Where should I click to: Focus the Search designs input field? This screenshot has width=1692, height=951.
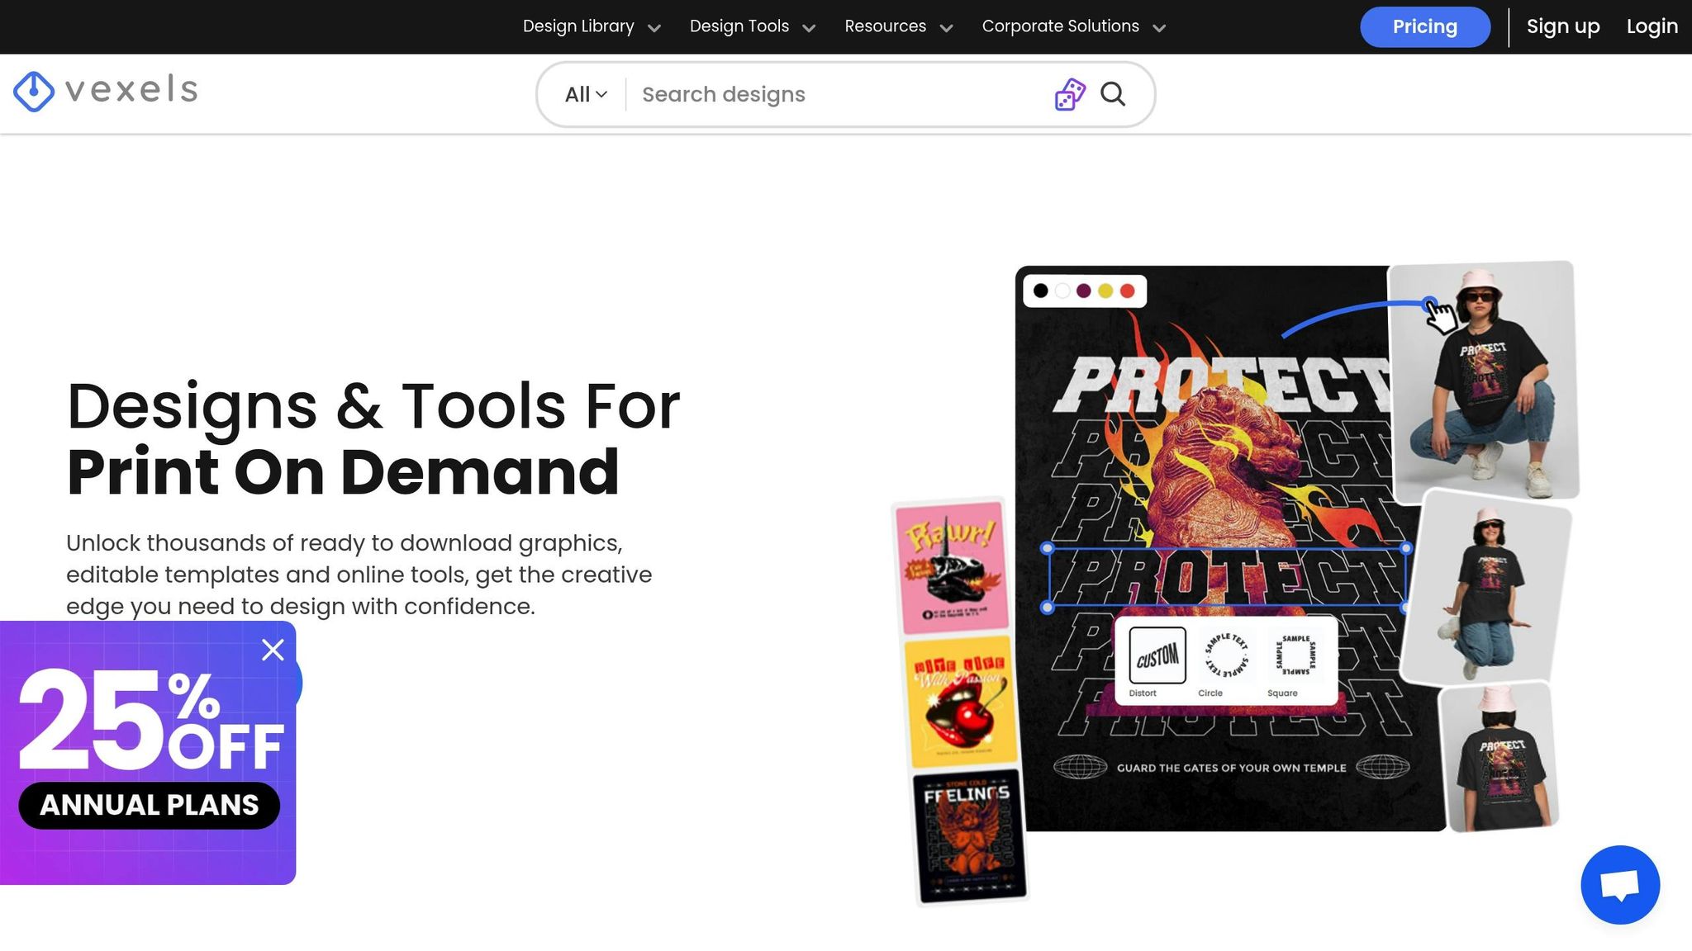click(x=834, y=95)
